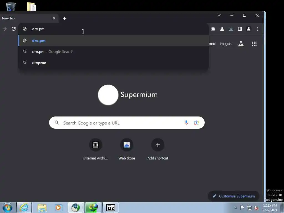Open a new tab with plus
Screen dimensions: 284x213
click(x=64, y=18)
